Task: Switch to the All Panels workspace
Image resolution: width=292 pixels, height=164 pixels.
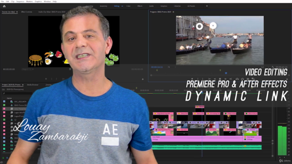Action: (191, 6)
